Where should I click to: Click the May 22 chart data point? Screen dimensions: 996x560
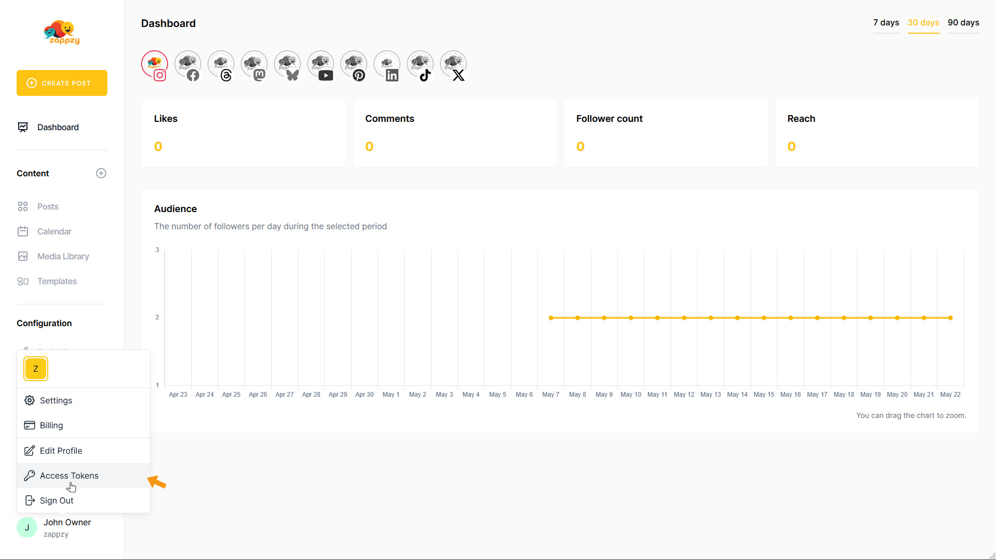(x=950, y=318)
